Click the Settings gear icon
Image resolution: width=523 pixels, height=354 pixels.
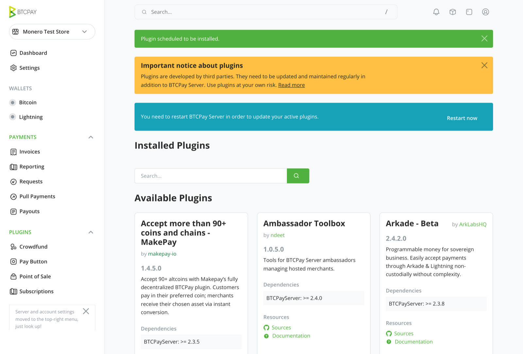[13, 68]
